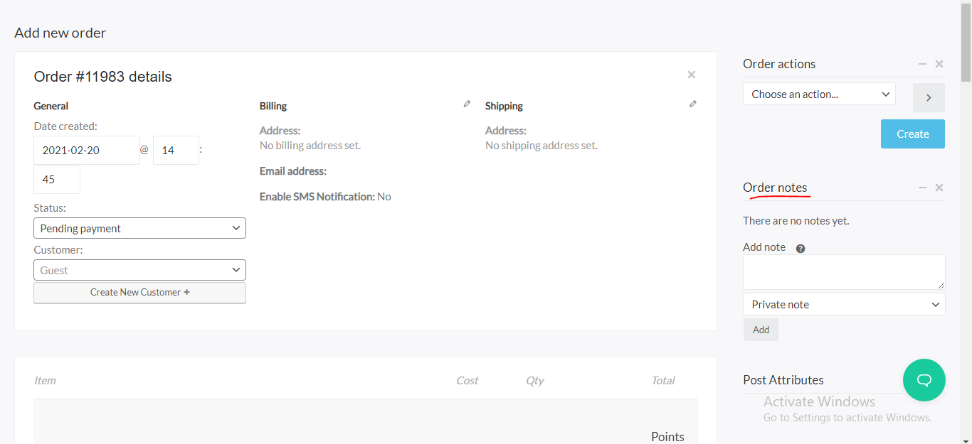
Task: Click the Add note help question mark
Action: (x=800, y=249)
